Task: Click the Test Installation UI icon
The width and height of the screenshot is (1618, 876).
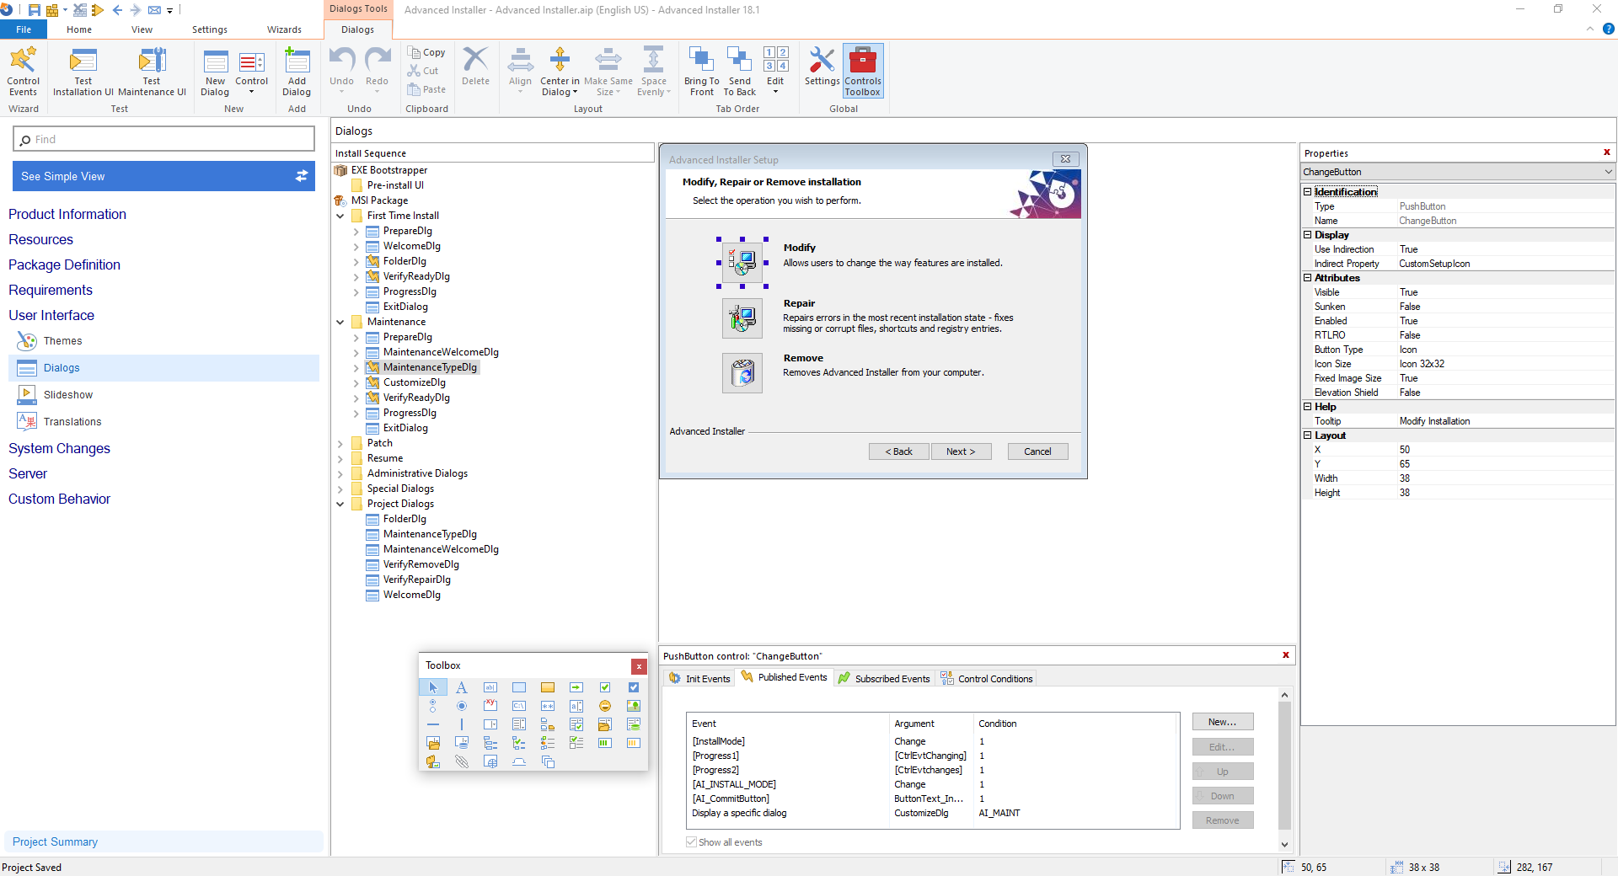Action: 82,71
